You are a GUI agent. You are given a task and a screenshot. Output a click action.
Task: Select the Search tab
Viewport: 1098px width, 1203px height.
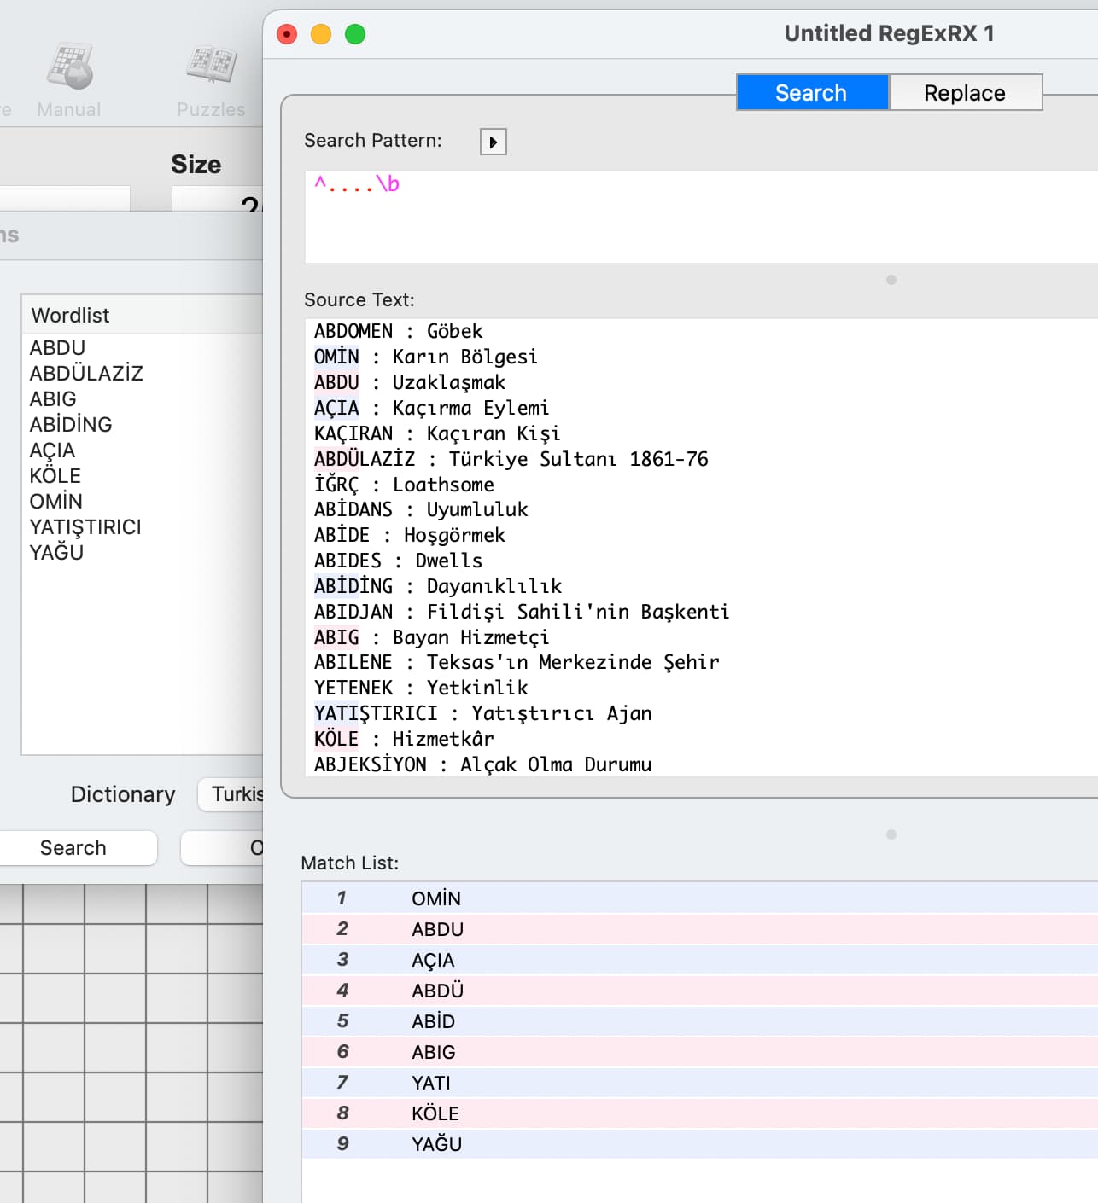(811, 93)
